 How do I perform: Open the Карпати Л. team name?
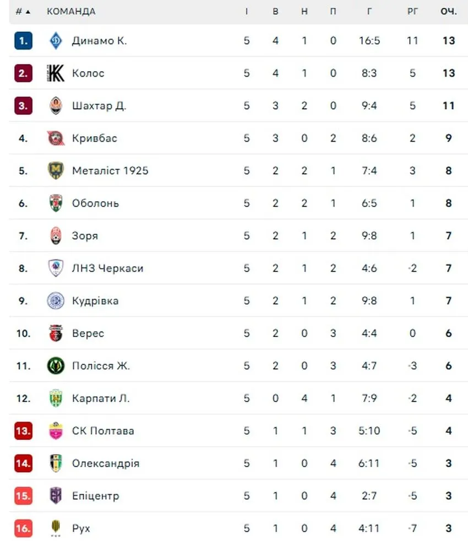101,398
